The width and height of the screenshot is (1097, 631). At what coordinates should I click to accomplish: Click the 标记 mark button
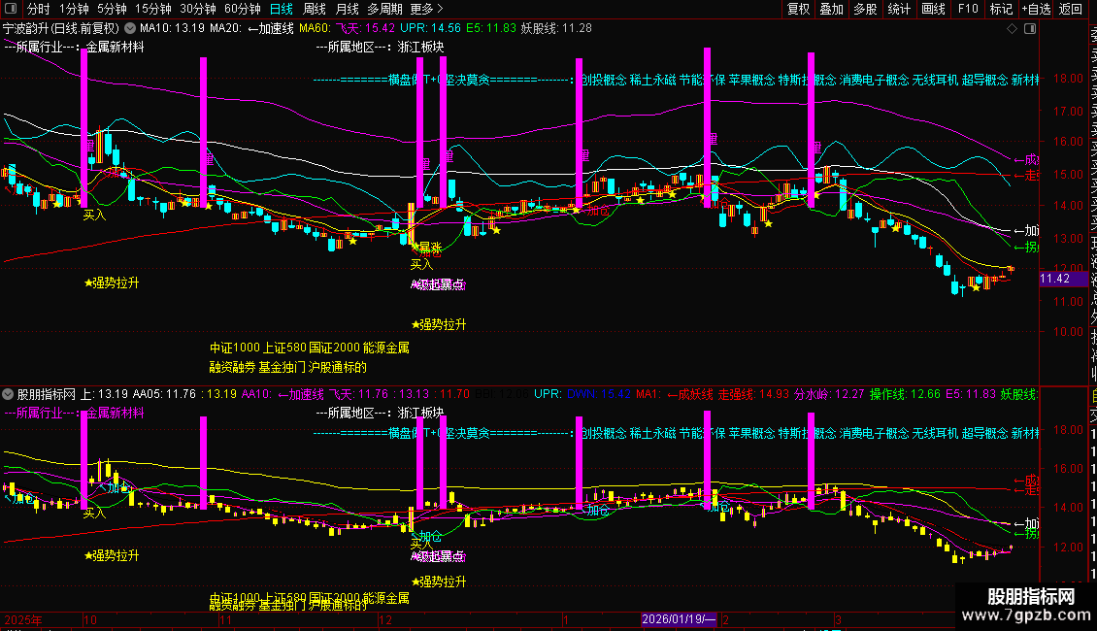[x=1001, y=9]
